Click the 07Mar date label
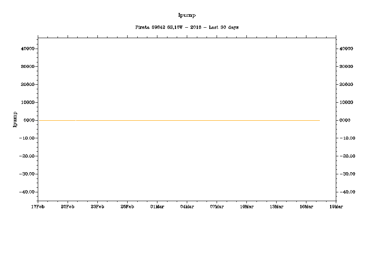The height and width of the screenshot is (264, 374). click(217, 207)
